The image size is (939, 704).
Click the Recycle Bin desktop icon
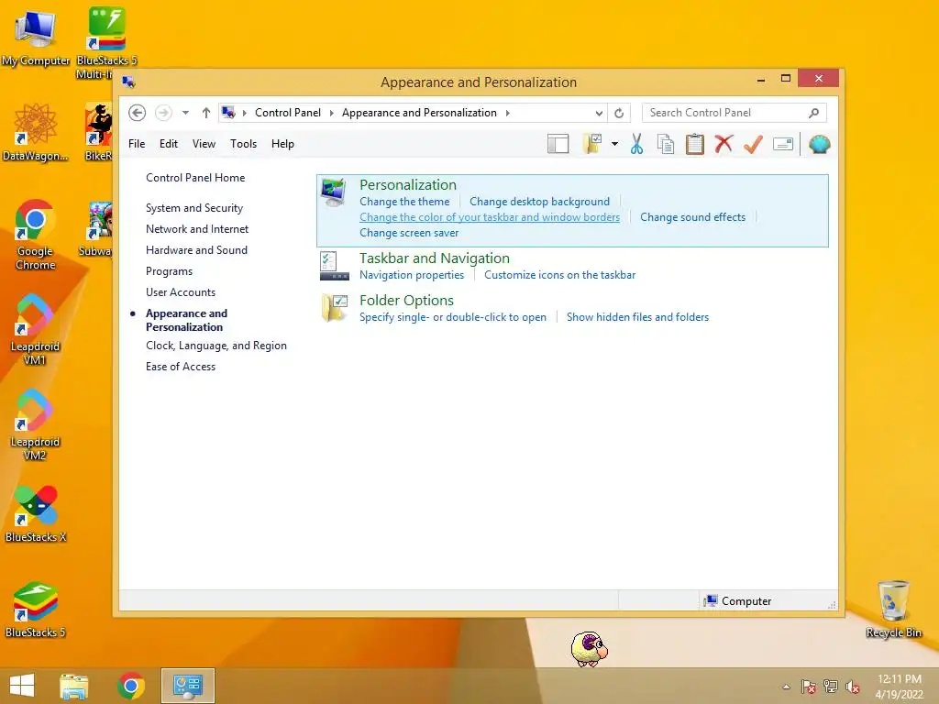point(893,609)
